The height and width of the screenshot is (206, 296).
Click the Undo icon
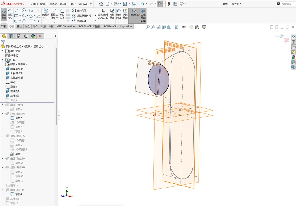142,4
